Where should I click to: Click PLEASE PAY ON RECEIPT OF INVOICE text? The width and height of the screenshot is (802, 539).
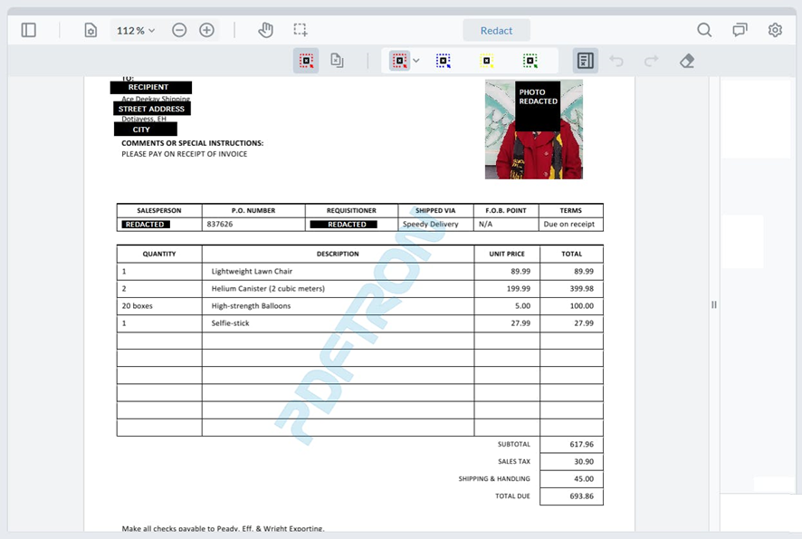(184, 154)
